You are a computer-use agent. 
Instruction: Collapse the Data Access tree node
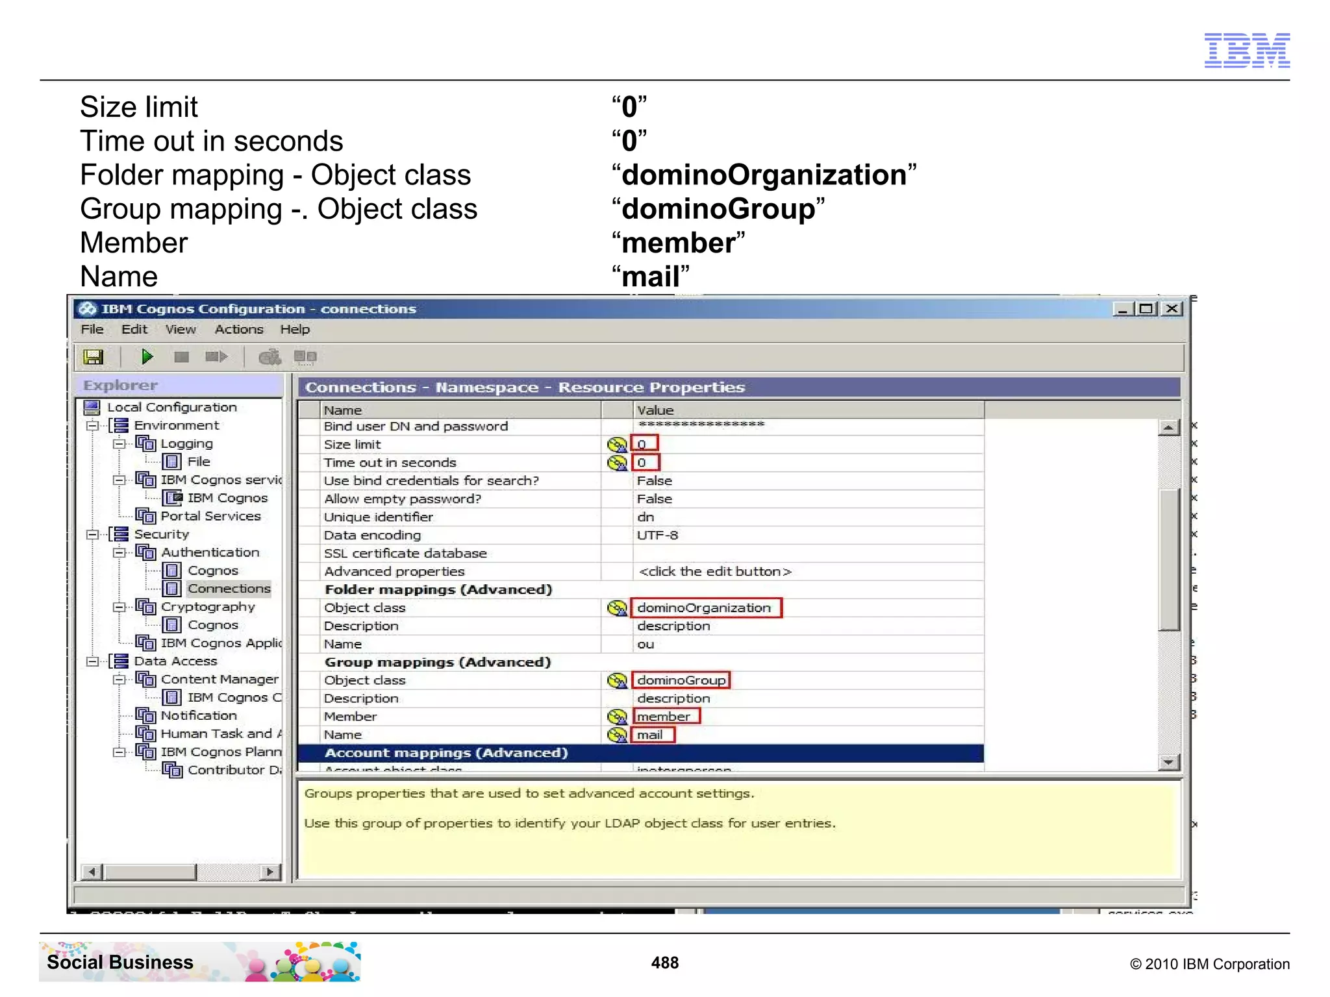92,661
